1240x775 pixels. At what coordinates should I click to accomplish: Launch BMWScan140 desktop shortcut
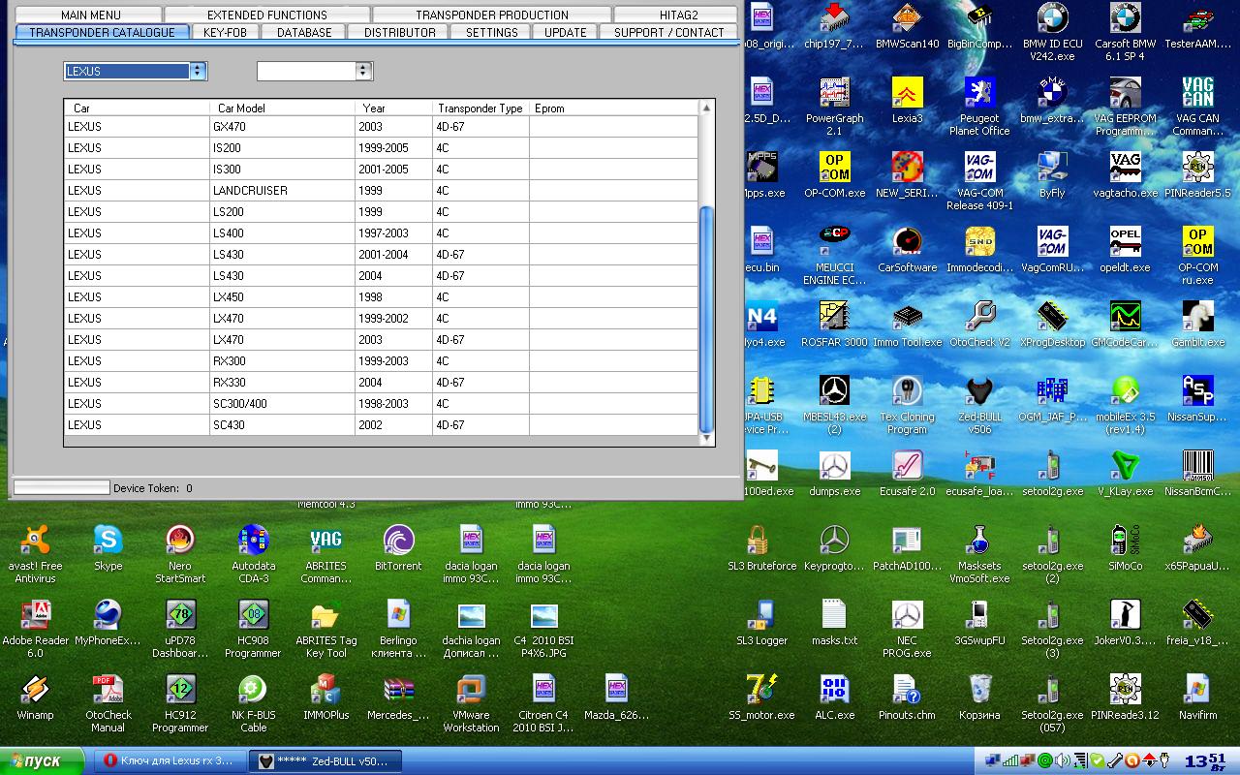click(x=907, y=19)
